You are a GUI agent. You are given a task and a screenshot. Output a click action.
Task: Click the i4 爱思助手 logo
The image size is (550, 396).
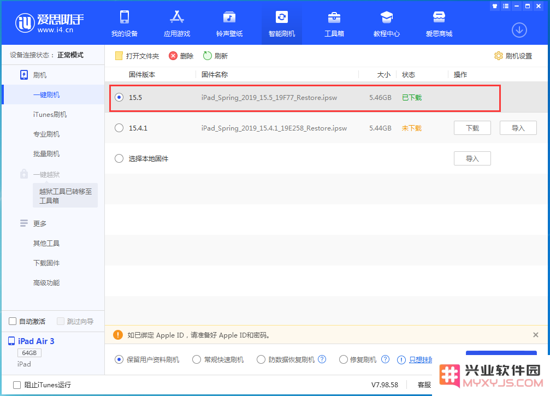(x=50, y=23)
